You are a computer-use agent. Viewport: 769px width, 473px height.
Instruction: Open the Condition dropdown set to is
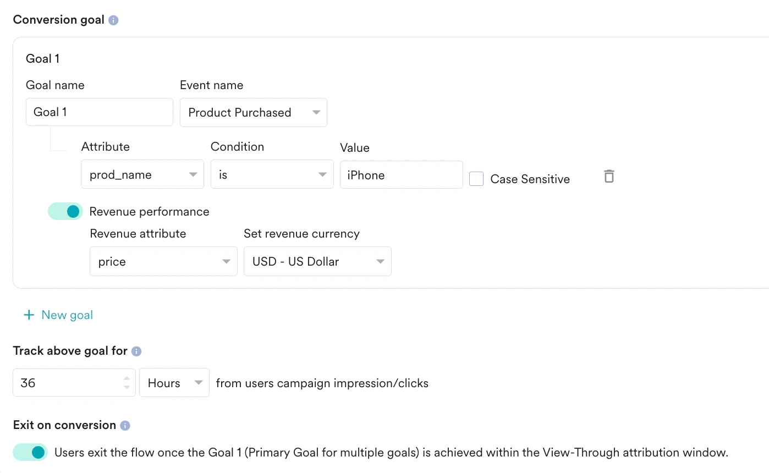[272, 175]
